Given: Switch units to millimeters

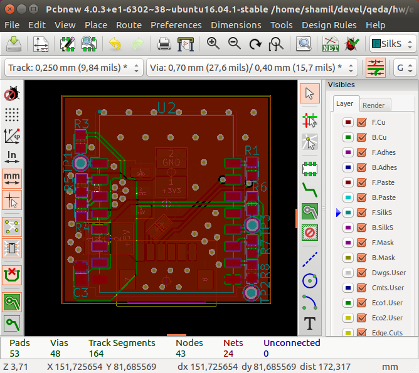Looking at the screenshot, I should (12, 179).
